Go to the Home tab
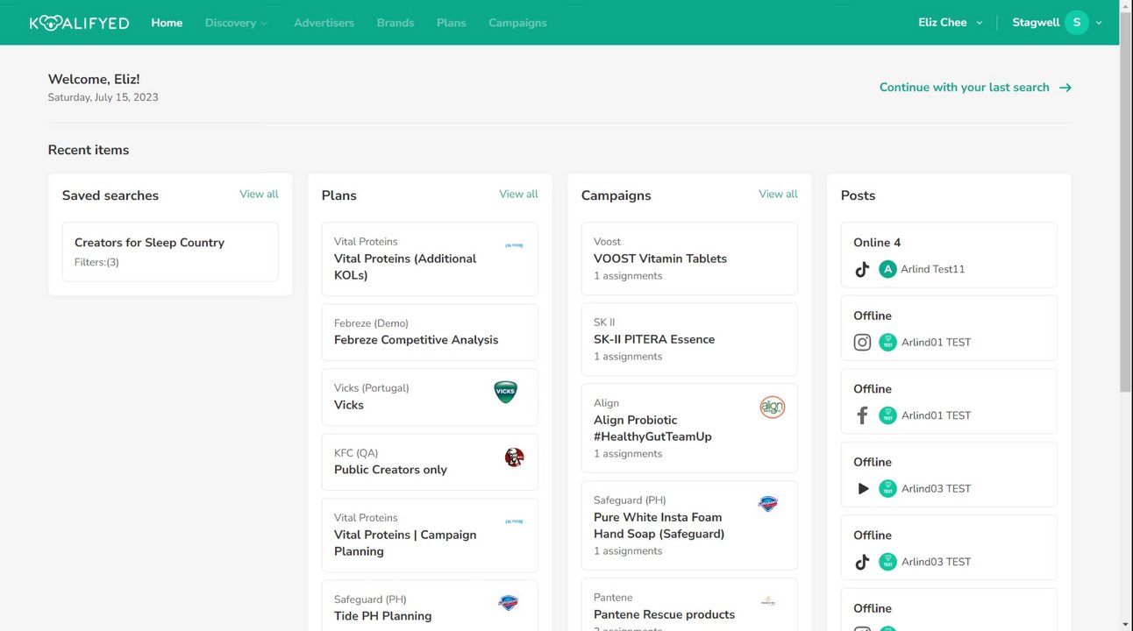The width and height of the screenshot is (1133, 631). (x=167, y=23)
